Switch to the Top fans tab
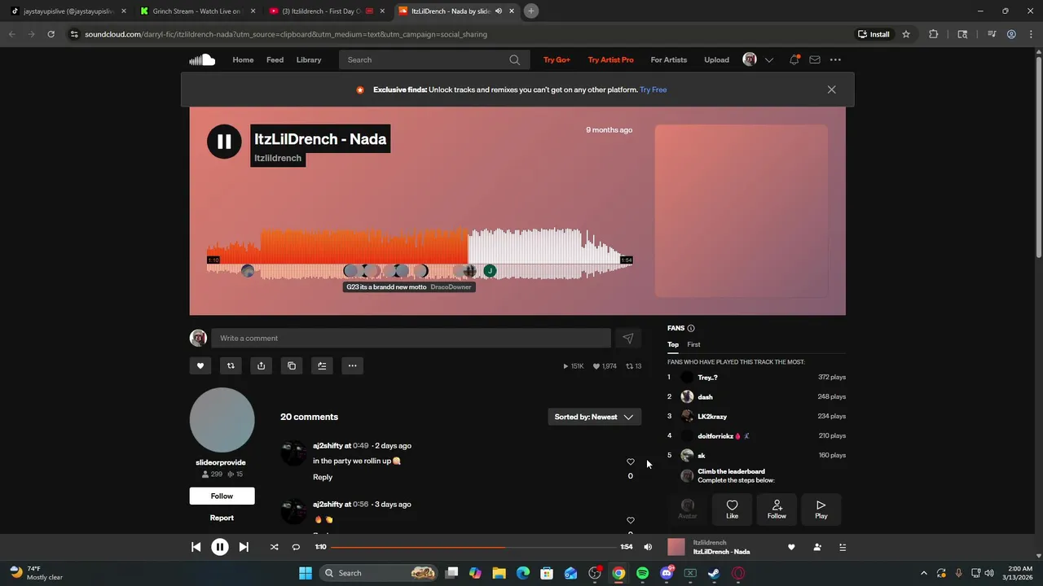1043x586 pixels. click(x=673, y=344)
